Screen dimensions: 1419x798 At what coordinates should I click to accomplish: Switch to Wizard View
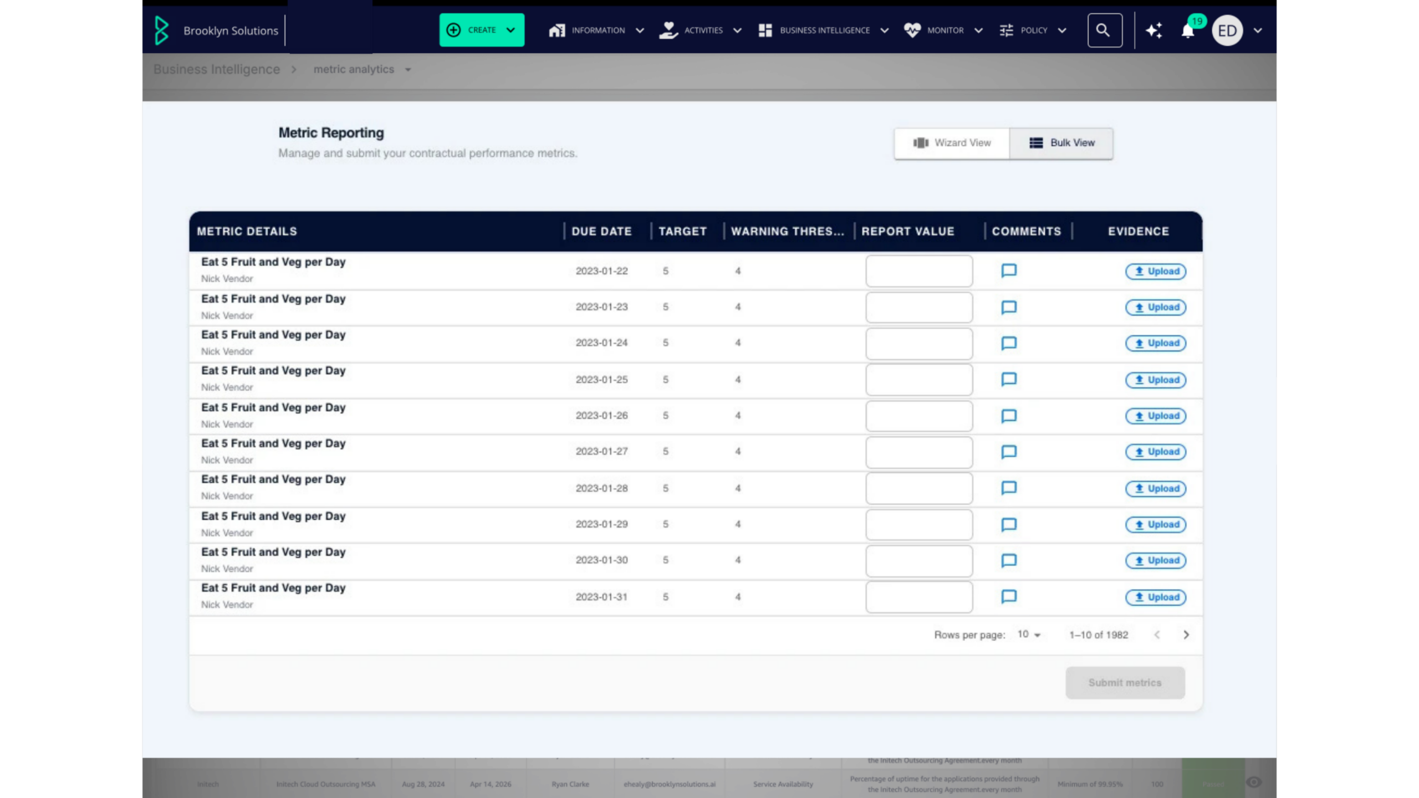click(952, 143)
